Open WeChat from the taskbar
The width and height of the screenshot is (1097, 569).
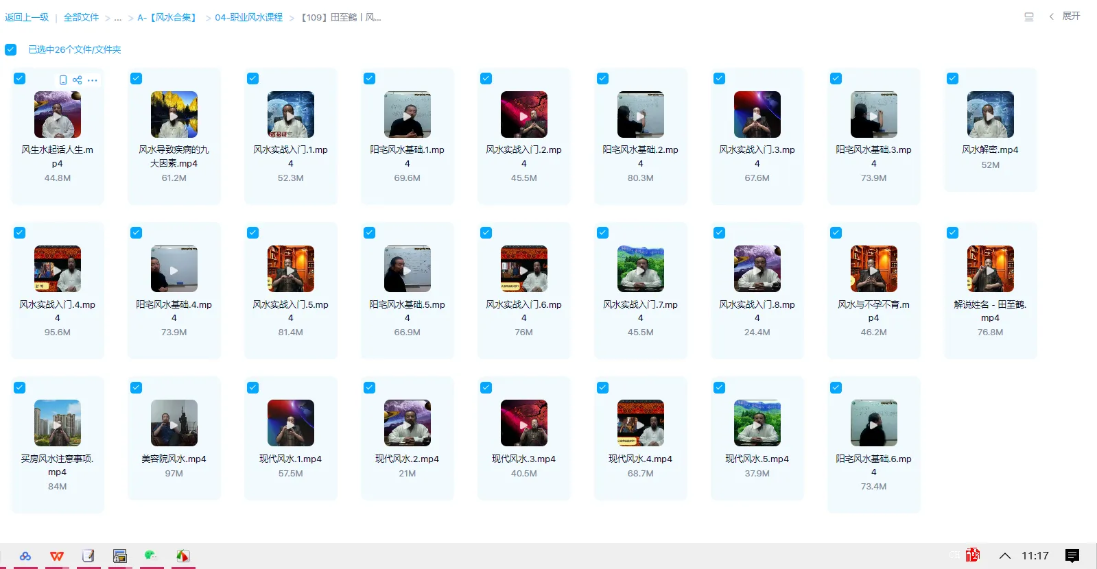click(x=151, y=555)
